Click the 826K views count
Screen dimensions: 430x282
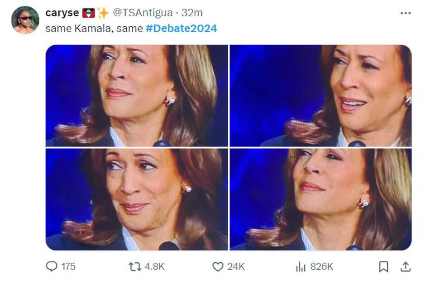point(322,267)
